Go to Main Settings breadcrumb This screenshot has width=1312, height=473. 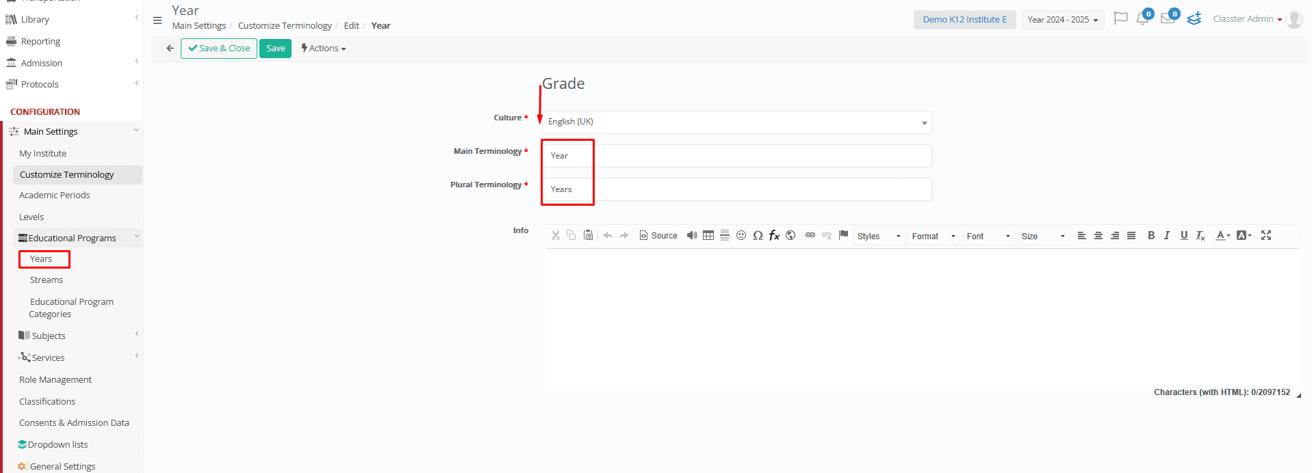pyautogui.click(x=199, y=26)
